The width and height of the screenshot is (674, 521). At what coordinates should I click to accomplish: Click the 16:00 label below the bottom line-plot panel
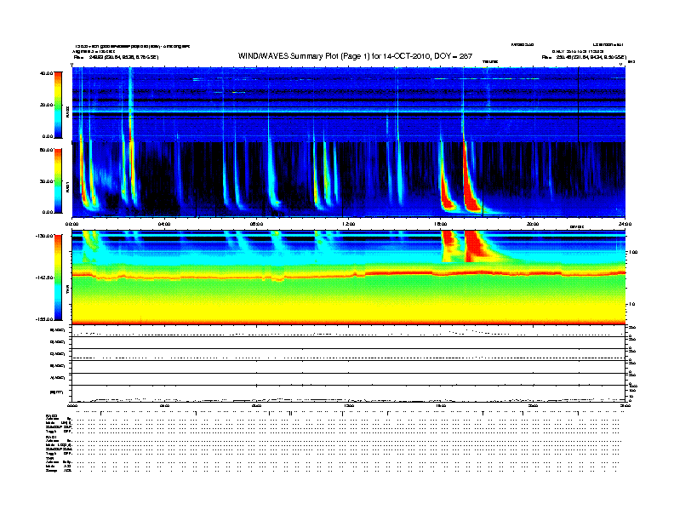441,406
